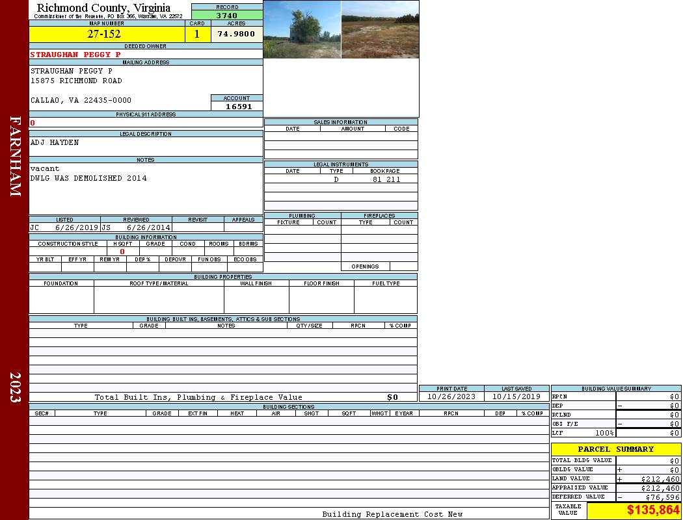
Task: Click the right photo of the open field
Action: pos(380,29)
